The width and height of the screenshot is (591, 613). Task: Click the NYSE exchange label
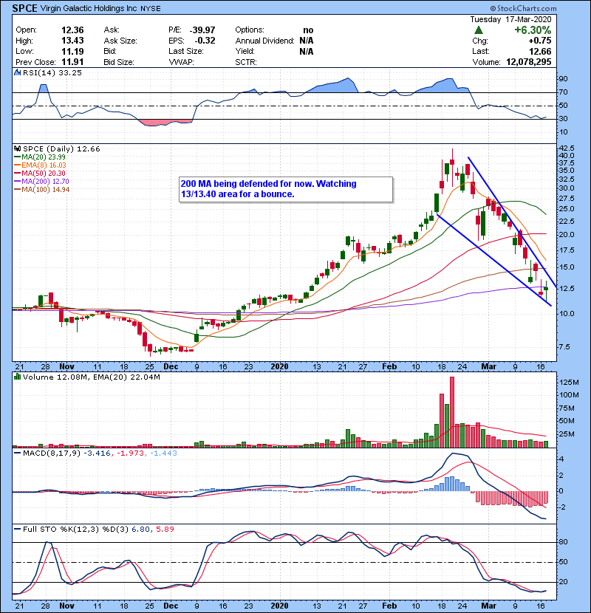151,9
